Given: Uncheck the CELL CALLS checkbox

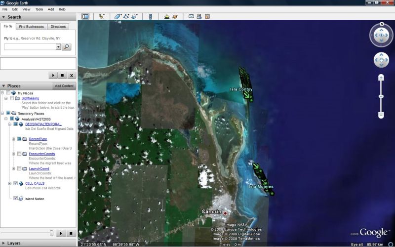Looking at the screenshot, I should pos(15,183).
